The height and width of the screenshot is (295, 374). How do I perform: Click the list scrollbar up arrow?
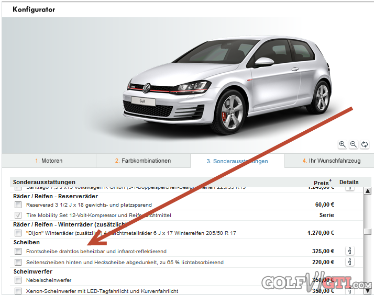click(x=368, y=191)
